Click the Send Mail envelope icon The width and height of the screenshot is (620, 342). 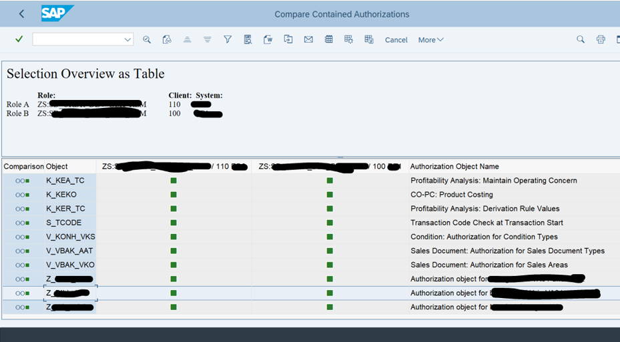click(308, 40)
